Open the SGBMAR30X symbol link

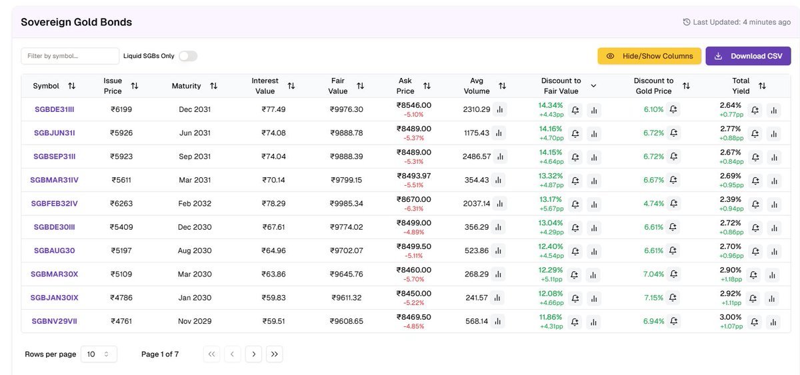54,274
